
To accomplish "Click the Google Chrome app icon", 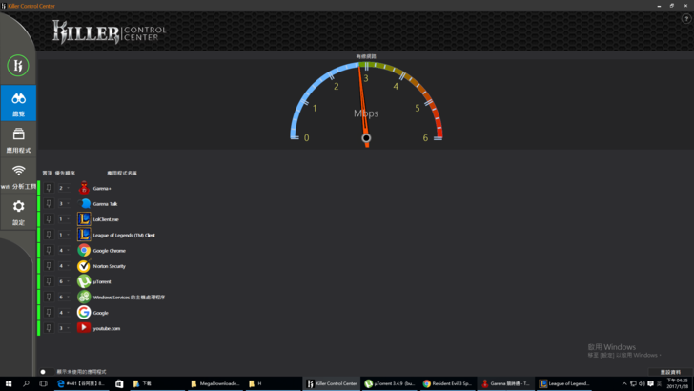I will pyautogui.click(x=84, y=250).
